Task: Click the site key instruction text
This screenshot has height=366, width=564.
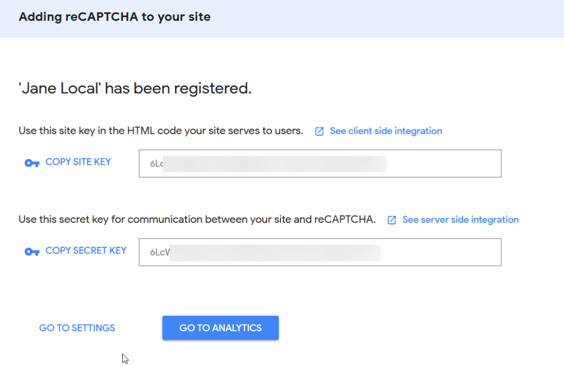Action: click(161, 131)
